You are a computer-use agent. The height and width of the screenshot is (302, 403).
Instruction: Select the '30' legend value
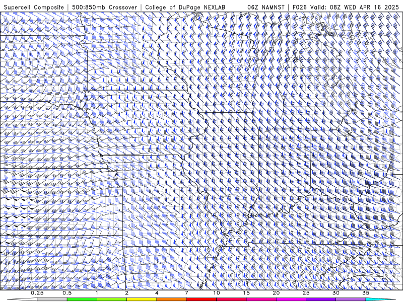336,293
